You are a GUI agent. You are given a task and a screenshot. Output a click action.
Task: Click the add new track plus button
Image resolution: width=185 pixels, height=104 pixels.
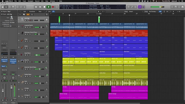(x=20, y=15)
